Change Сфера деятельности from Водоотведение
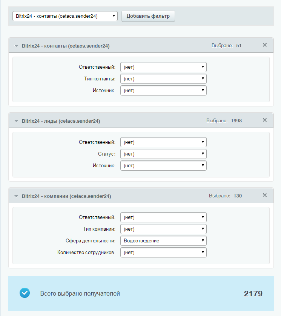This screenshot has height=316, width=281. coord(163,240)
